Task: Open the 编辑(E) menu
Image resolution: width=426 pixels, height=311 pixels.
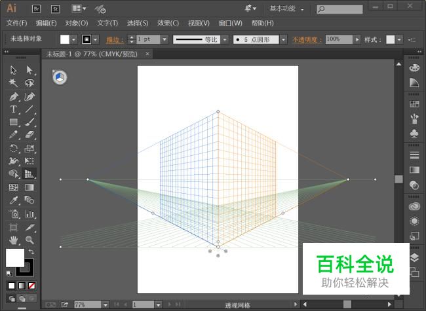Action: (x=46, y=23)
